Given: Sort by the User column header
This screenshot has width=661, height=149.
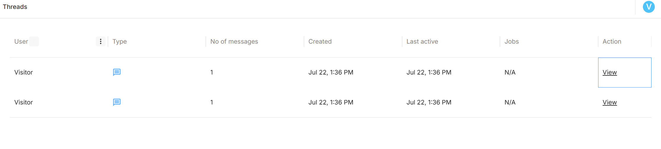Looking at the screenshot, I should pos(21,42).
